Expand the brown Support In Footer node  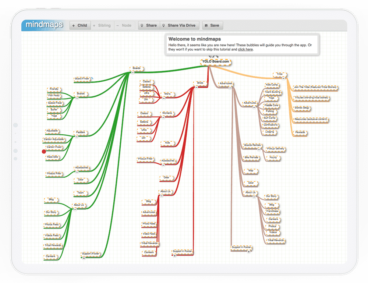[249, 251]
